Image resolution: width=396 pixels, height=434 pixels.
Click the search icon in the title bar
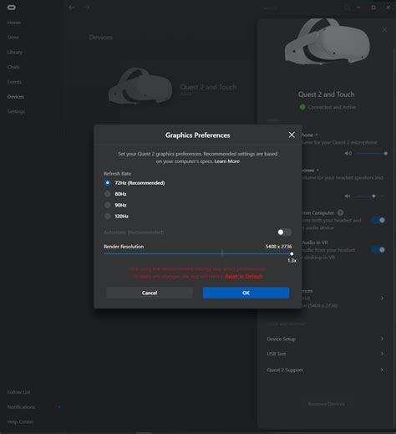tap(347, 8)
